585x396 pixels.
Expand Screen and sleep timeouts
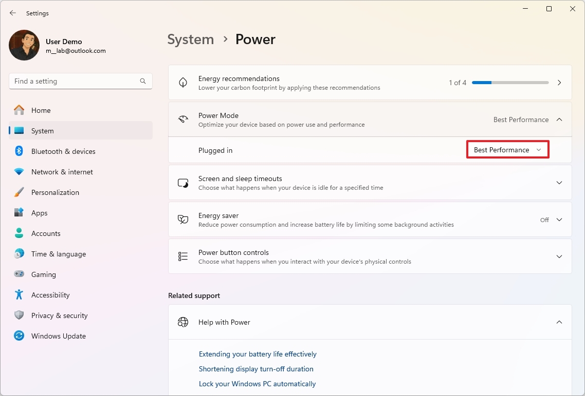click(559, 183)
